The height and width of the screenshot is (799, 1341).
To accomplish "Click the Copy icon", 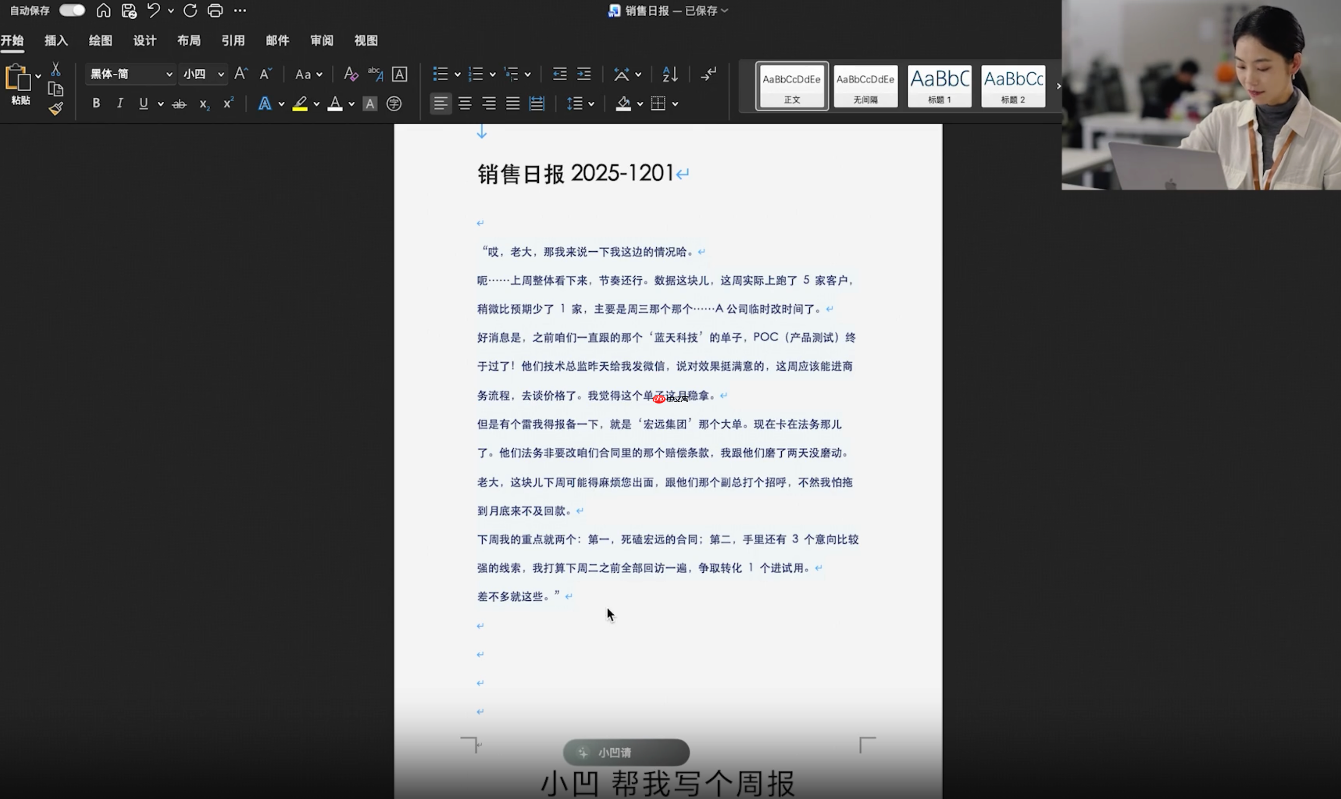I will (x=55, y=88).
